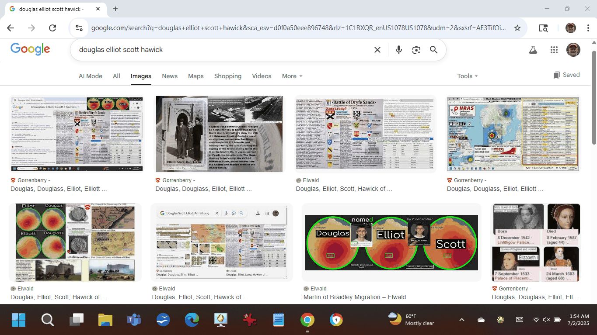The image size is (597, 335).
Task: Open Martin of Braidley Migration result
Action: tap(354, 297)
